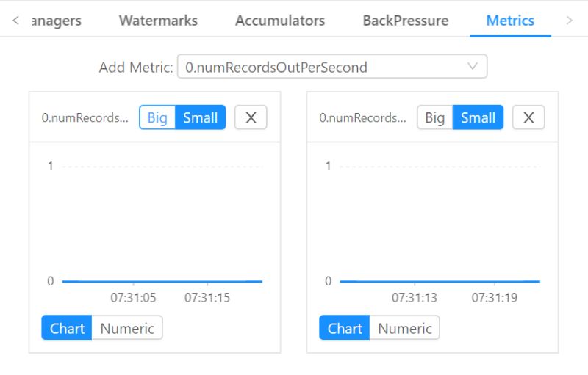The height and width of the screenshot is (375, 588).
Task: Open the numRecordsOutPerSecond metric selector
Action: point(332,67)
